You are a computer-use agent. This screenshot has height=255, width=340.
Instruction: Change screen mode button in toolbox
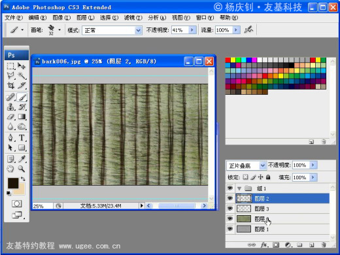click(17, 215)
